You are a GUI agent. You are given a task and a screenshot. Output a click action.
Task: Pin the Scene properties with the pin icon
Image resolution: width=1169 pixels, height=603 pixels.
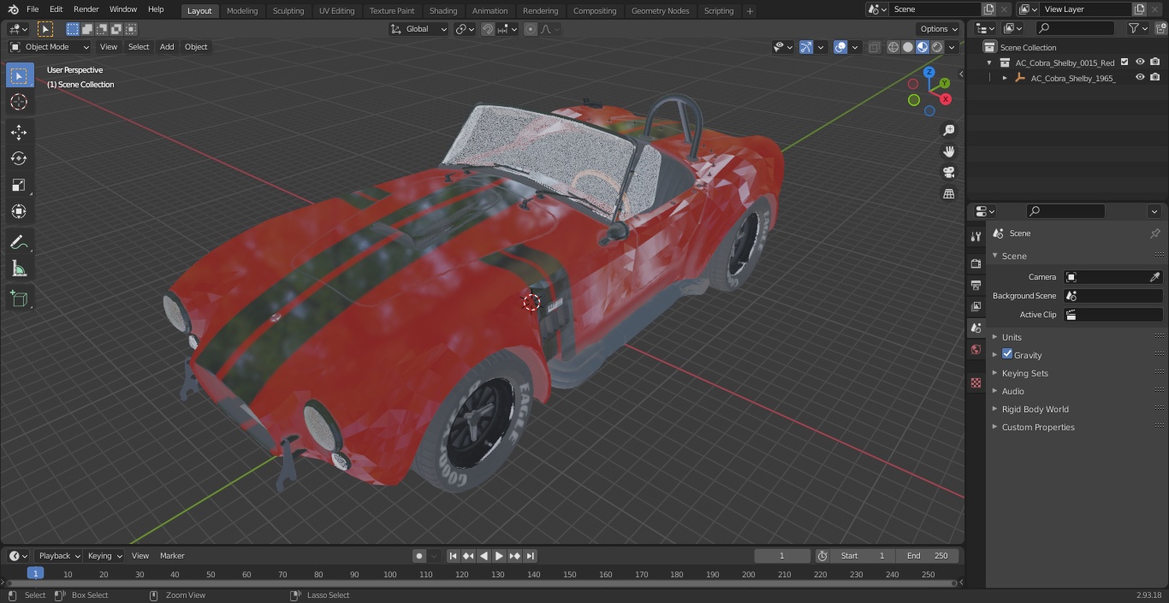1154,234
